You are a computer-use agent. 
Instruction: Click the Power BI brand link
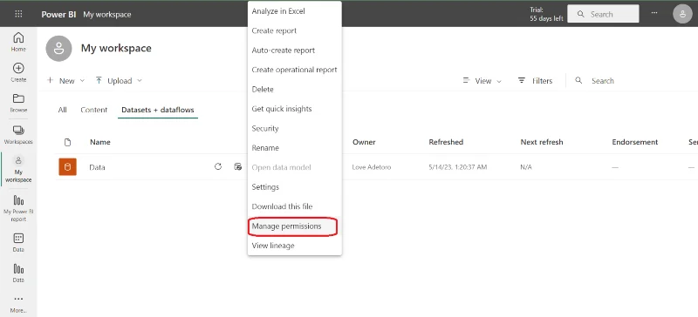point(58,14)
